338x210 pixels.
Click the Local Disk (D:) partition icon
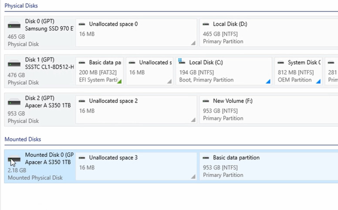(x=206, y=24)
